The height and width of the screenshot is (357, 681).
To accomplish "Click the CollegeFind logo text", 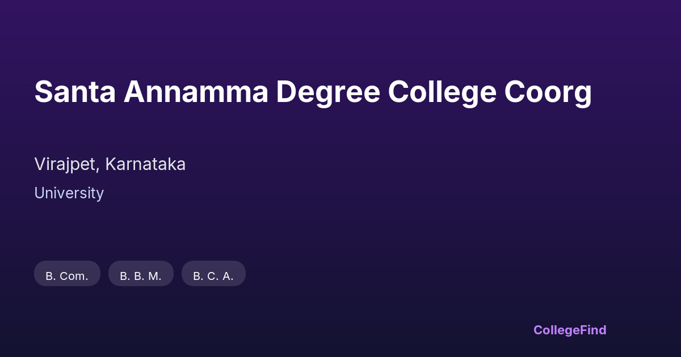I will click(570, 330).
